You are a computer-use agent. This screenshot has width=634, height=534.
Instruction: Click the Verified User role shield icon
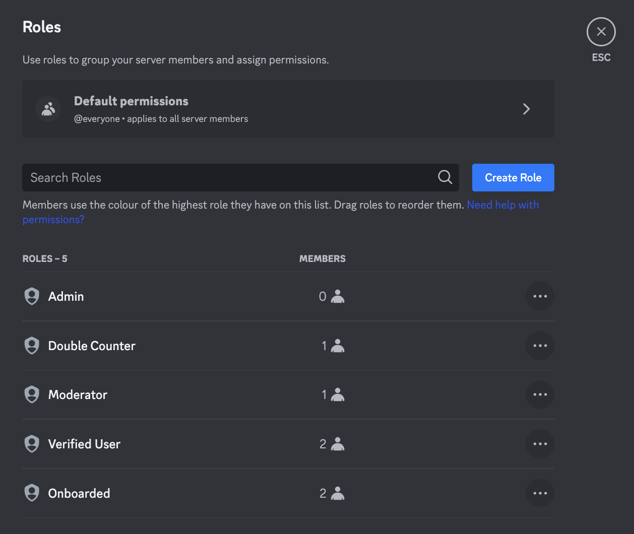(x=32, y=444)
